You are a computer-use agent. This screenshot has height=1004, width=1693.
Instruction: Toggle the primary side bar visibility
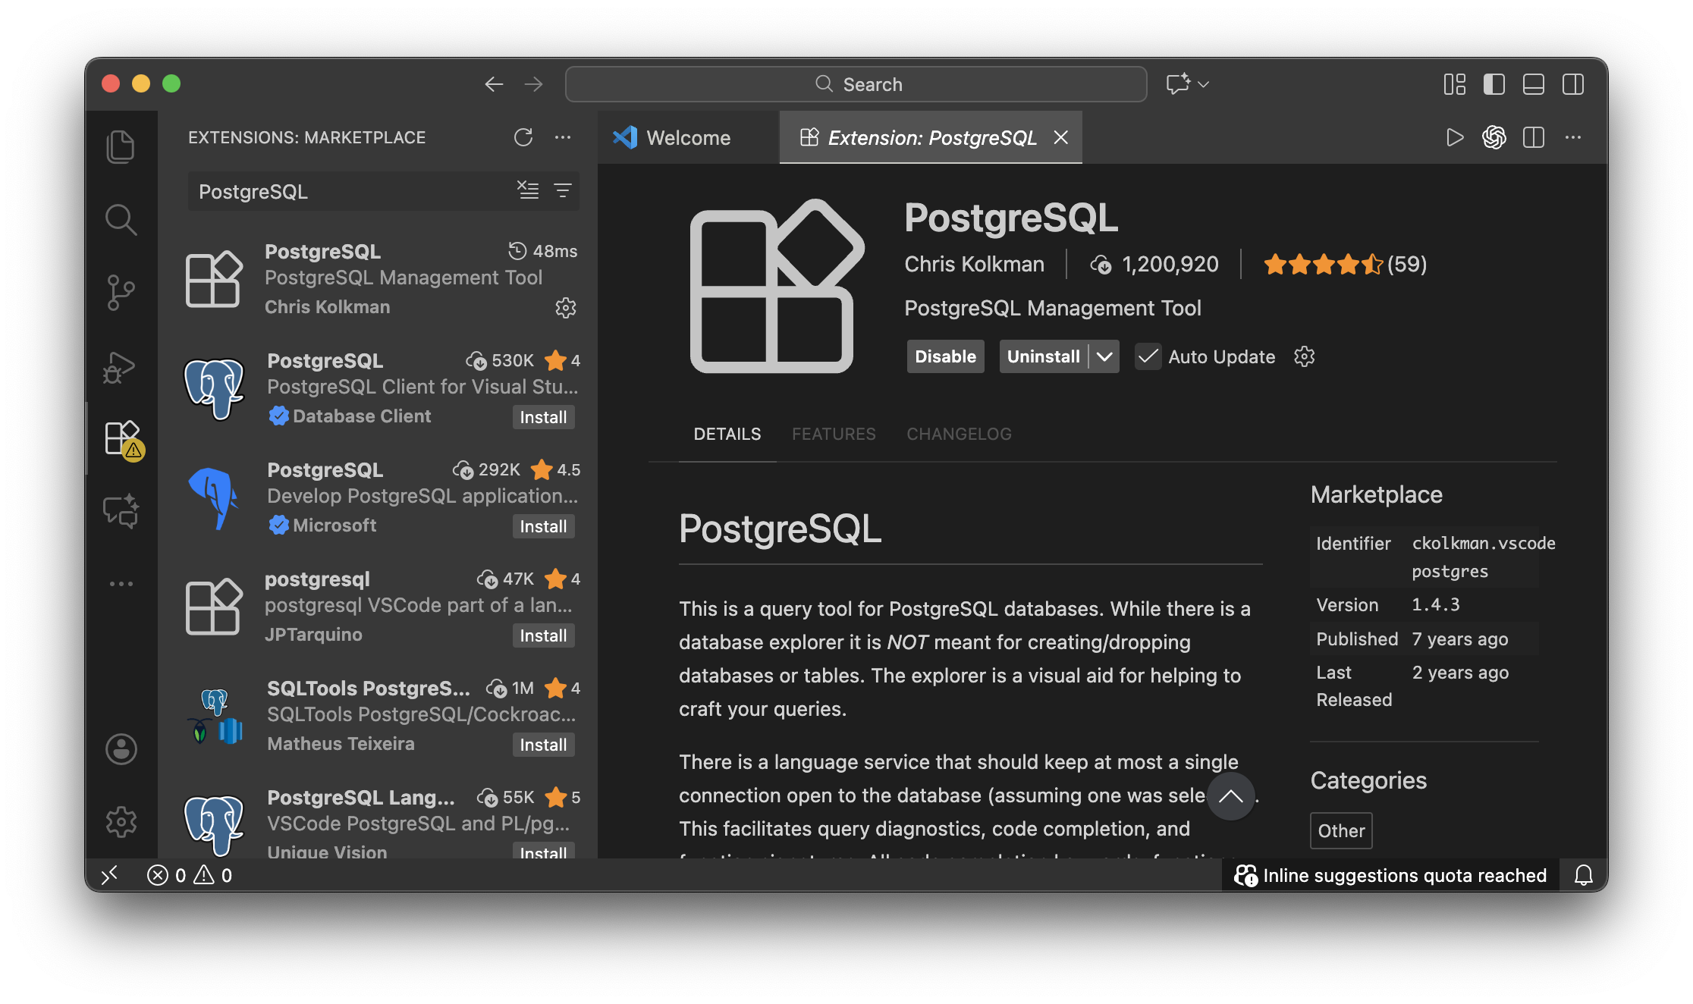(1494, 84)
